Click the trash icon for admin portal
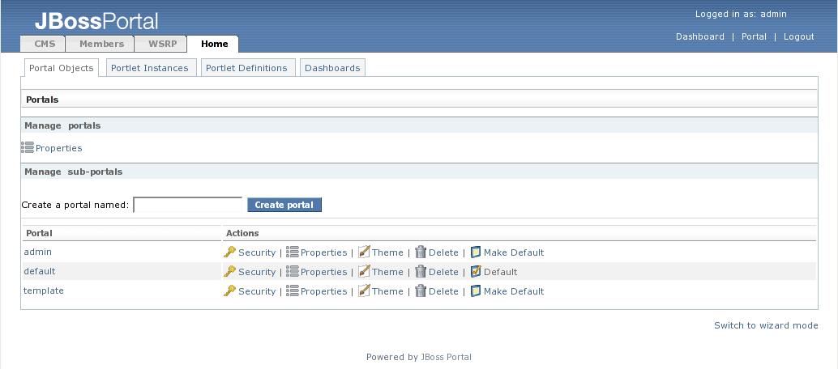The width and height of the screenshot is (838, 369). [421, 252]
